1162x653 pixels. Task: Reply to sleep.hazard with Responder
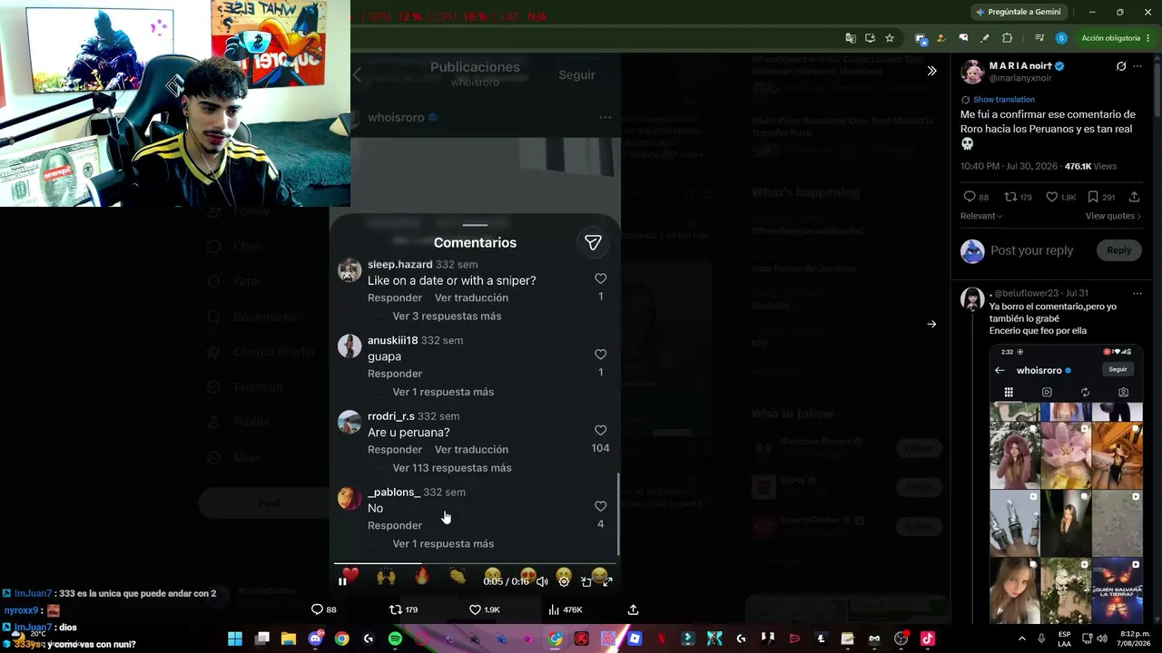click(x=395, y=298)
